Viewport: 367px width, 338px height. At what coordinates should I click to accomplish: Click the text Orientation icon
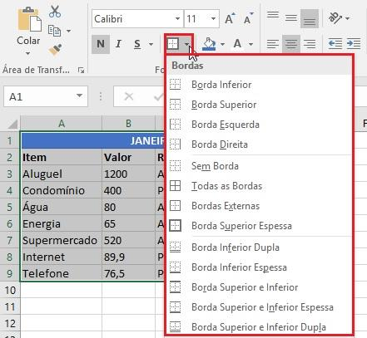335,18
